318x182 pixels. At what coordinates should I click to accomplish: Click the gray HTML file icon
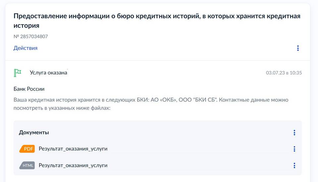27,165
